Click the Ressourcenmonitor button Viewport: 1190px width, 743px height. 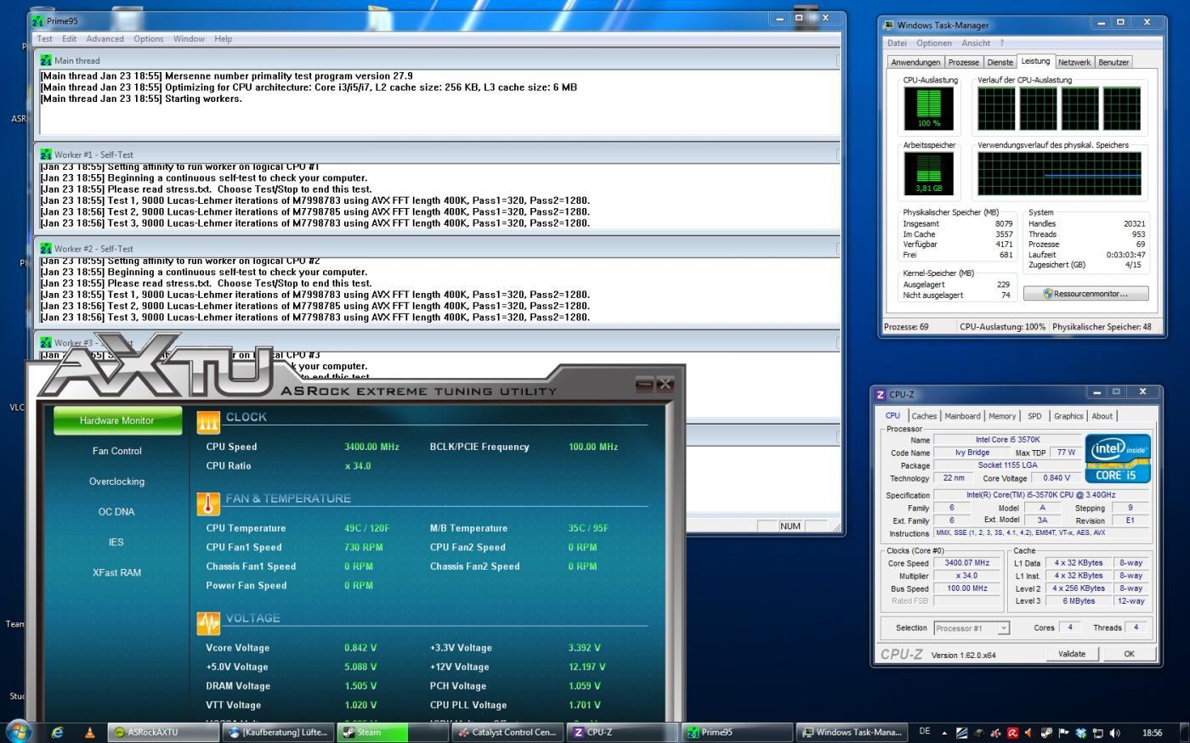coord(1085,294)
